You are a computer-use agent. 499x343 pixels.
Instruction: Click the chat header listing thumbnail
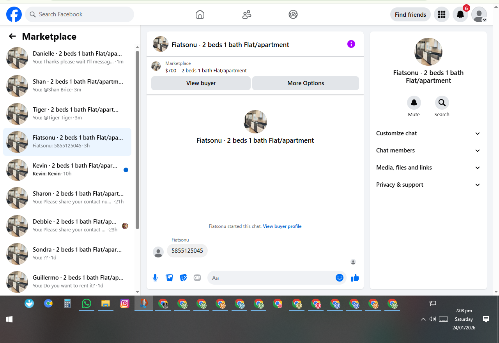(161, 44)
